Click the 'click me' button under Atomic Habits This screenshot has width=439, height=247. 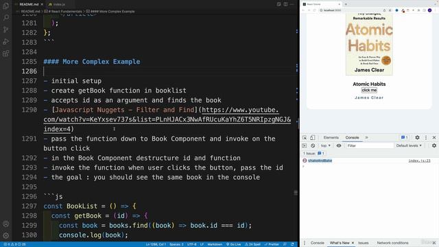tap(369, 90)
